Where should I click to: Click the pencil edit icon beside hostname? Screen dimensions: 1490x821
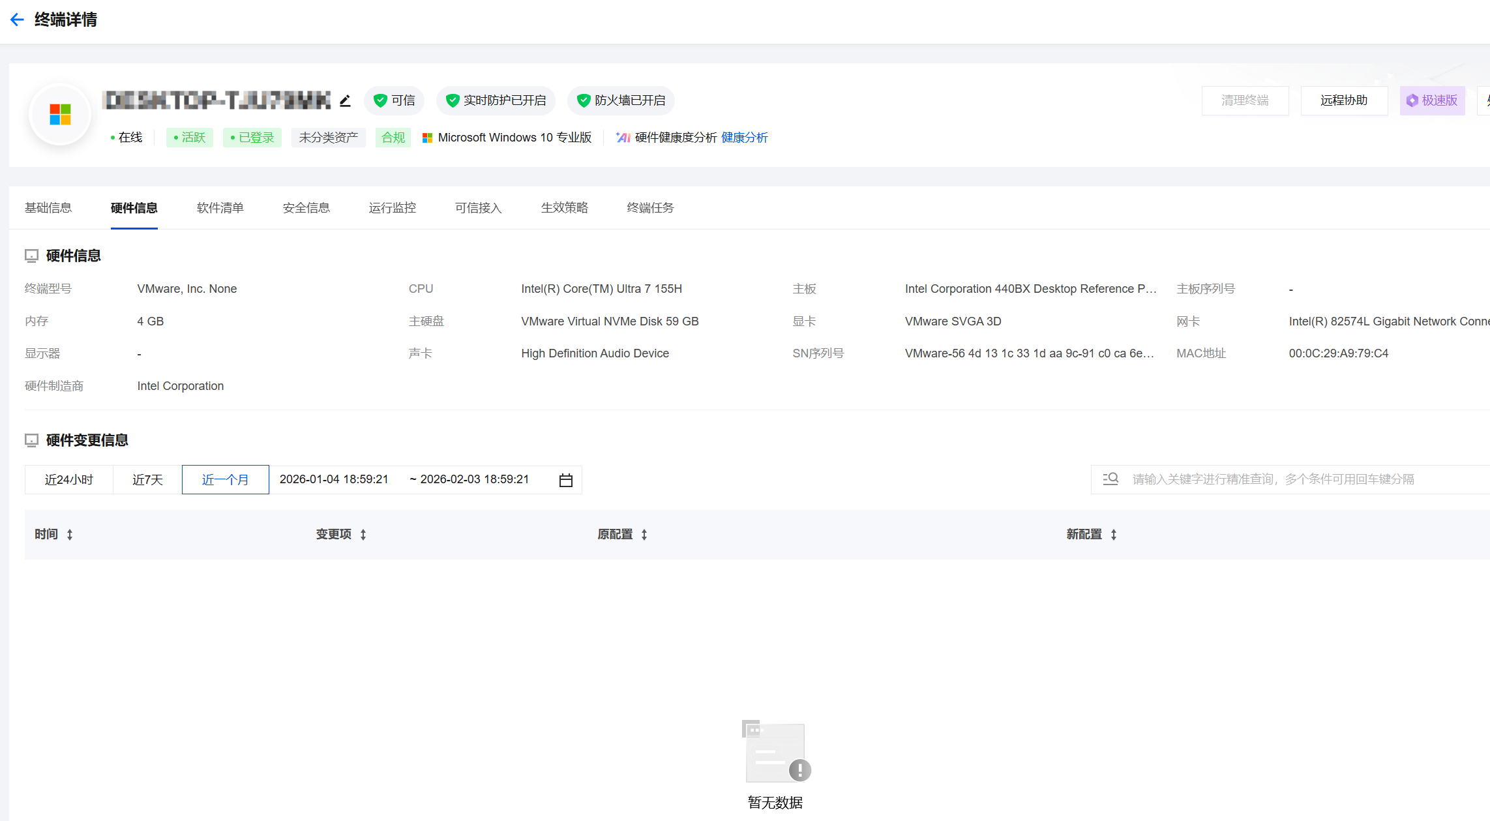(345, 100)
